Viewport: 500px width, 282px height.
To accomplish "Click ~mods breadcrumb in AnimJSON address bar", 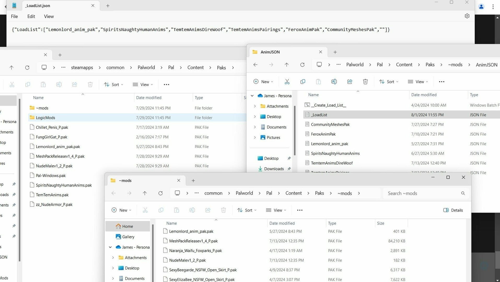I will pyautogui.click(x=455, y=65).
